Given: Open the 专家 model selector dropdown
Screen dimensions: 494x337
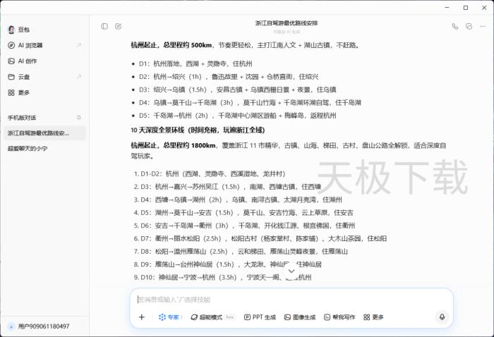Looking at the screenshot, I should 170,317.
